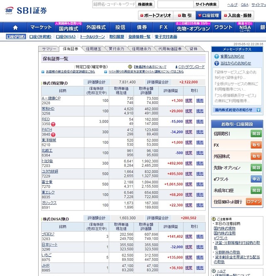Open the ユタカ技研 stock link
Image resolution: width=266 pixels, height=276 pixels.
tap(50, 171)
